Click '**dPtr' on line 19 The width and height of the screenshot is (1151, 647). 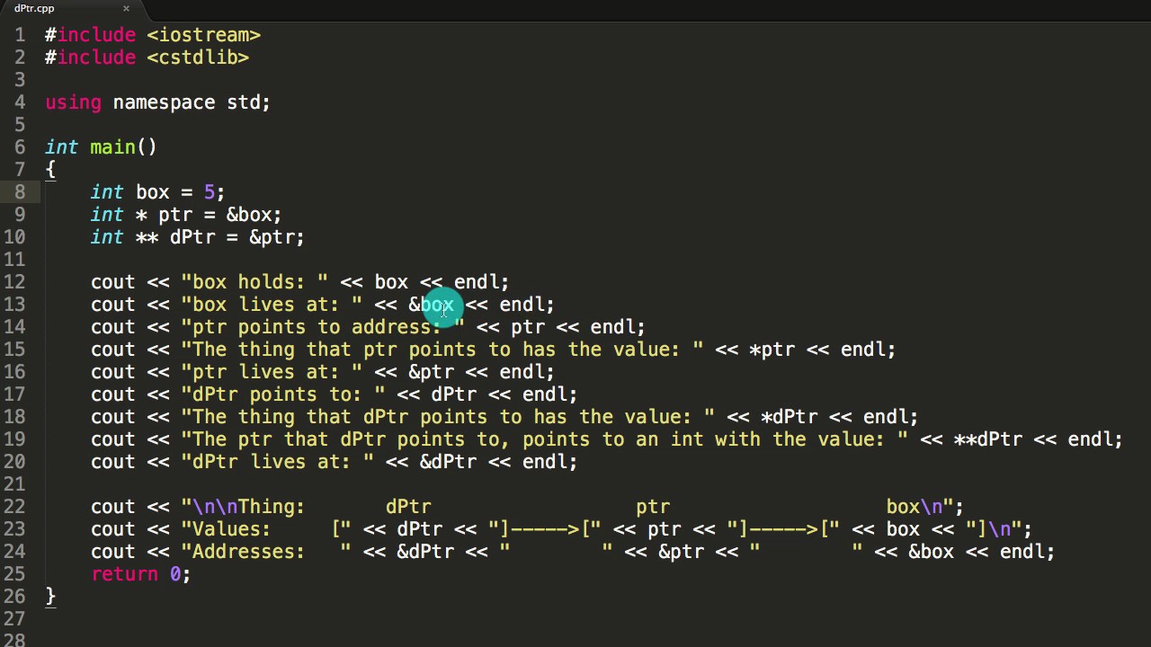(987, 439)
